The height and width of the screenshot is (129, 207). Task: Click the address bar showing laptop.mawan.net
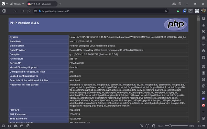97,11
